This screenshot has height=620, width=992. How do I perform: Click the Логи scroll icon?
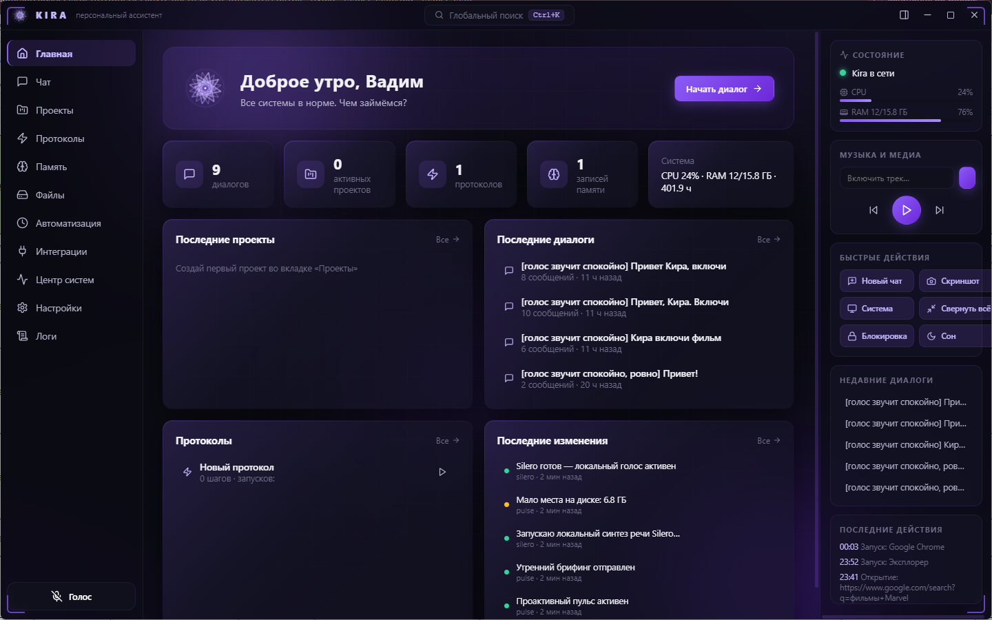tap(23, 336)
